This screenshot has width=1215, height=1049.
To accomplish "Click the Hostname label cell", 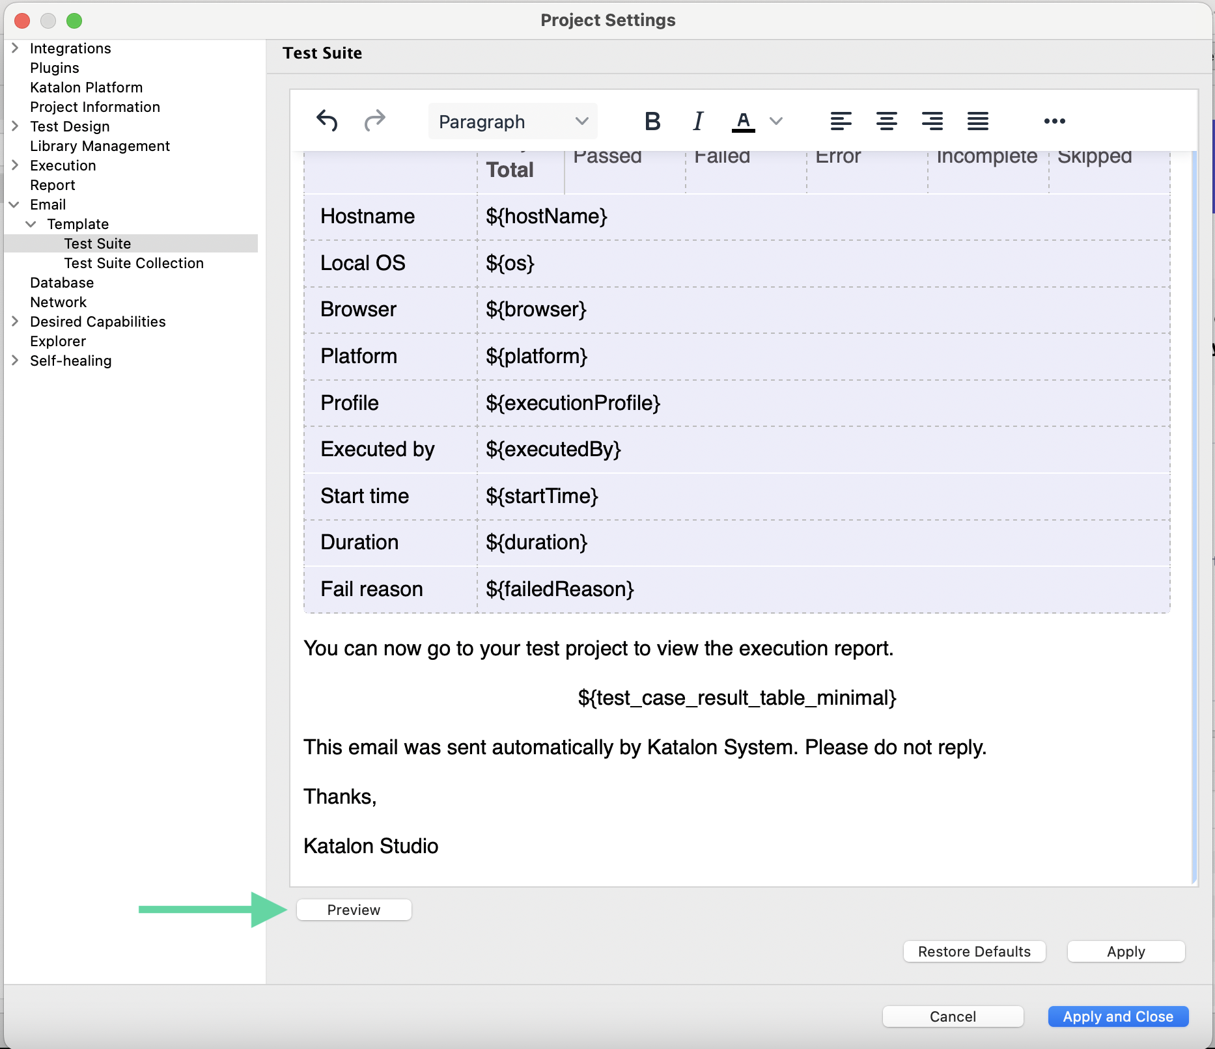I will pos(391,217).
